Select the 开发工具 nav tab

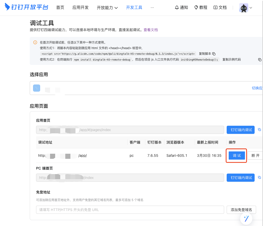point(134,8)
